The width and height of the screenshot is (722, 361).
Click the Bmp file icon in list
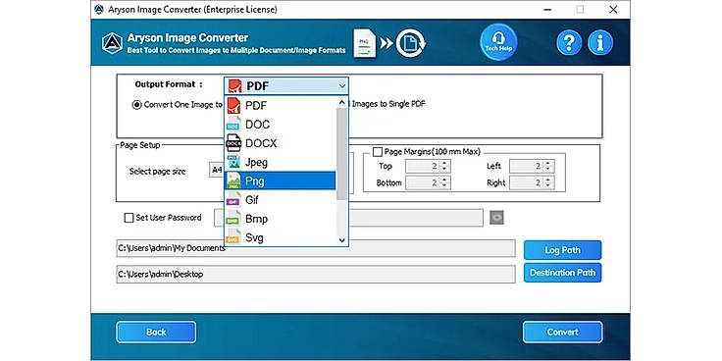[x=233, y=219]
